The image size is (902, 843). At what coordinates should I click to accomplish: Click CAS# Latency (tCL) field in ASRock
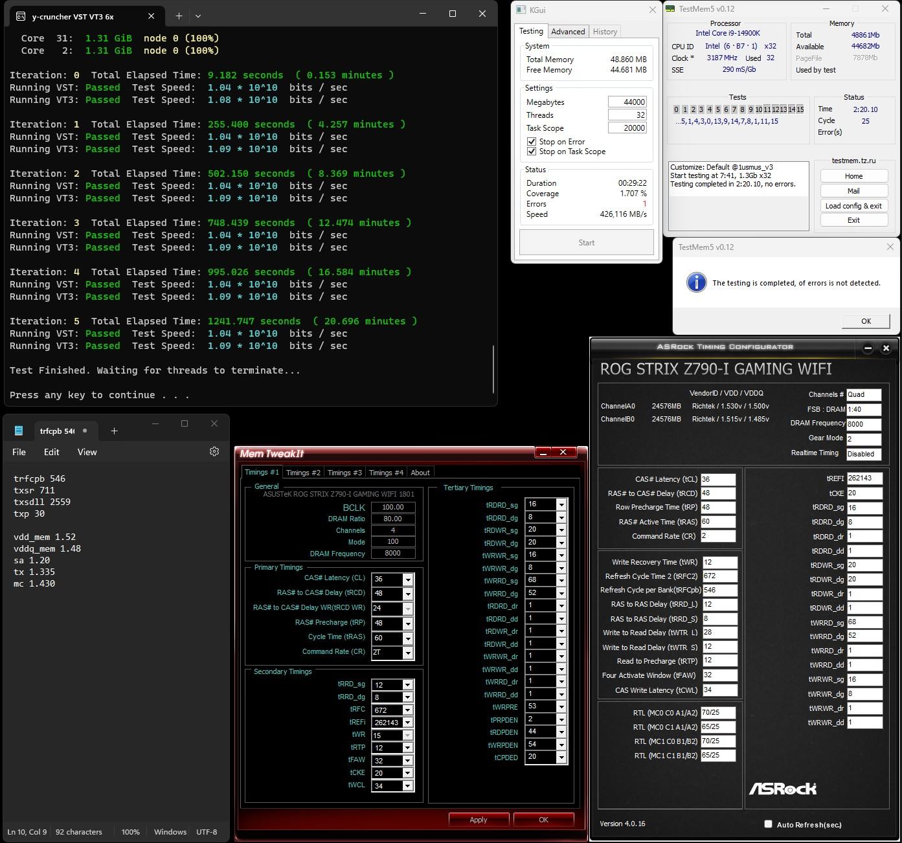click(717, 479)
